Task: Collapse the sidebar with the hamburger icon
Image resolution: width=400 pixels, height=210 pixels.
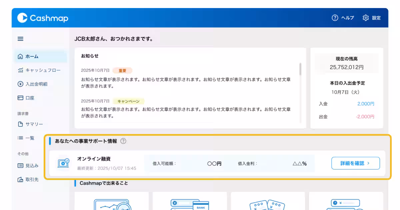Action: [x=20, y=39]
